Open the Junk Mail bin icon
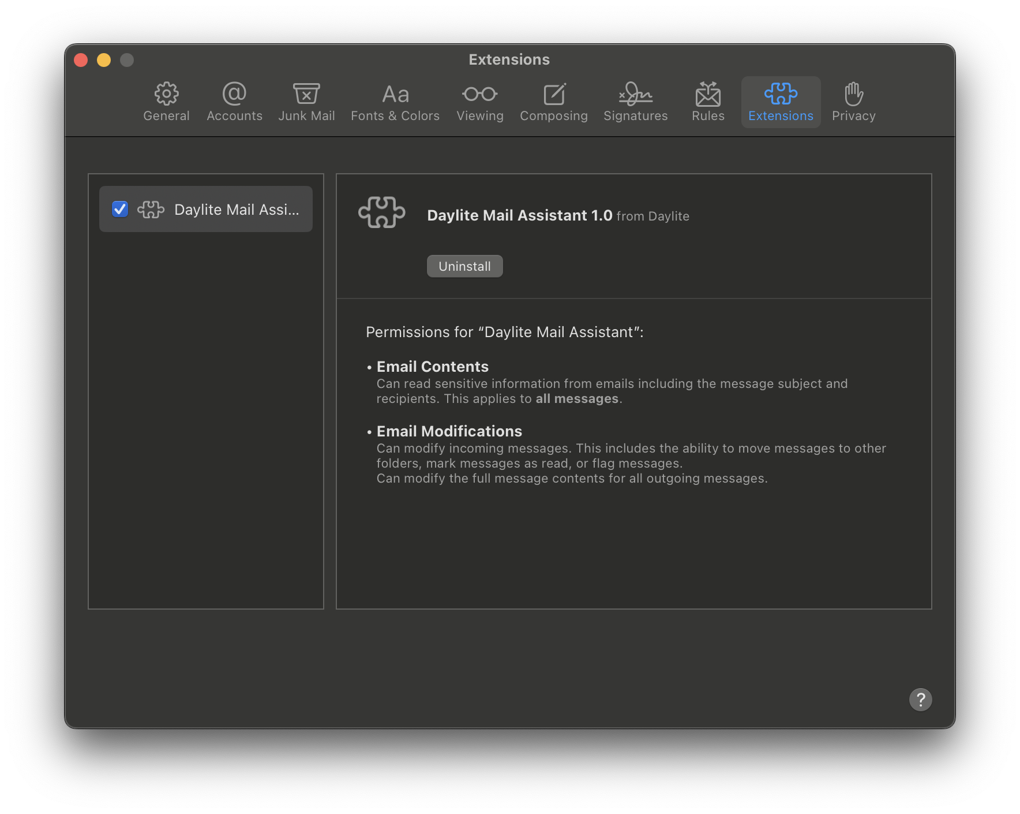The height and width of the screenshot is (814, 1020). click(306, 94)
